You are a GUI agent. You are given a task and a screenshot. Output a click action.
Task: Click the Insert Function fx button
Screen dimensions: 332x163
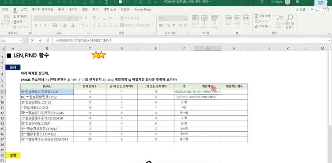[x=48, y=40]
